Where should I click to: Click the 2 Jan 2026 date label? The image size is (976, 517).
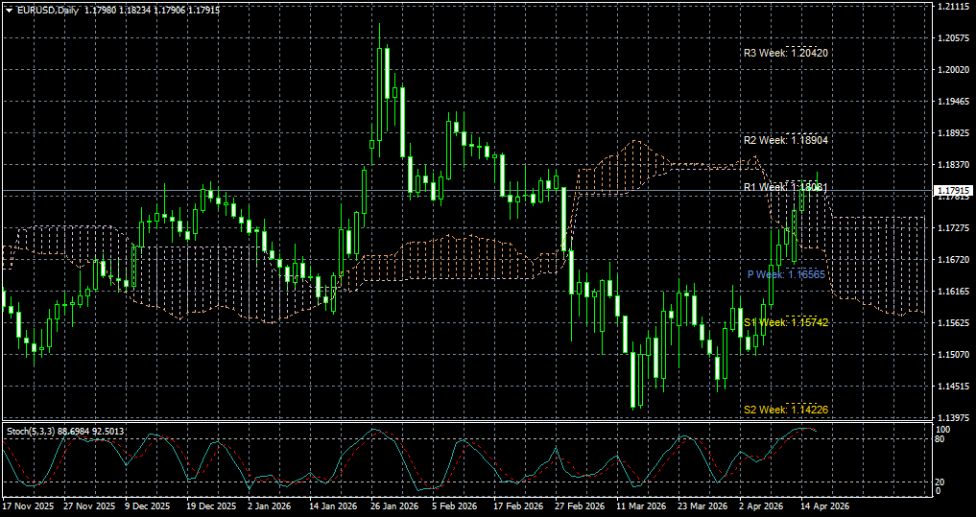pyautogui.click(x=270, y=506)
